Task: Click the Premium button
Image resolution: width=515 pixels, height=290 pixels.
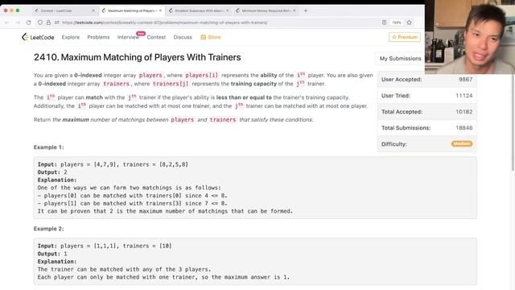Action: pos(405,37)
